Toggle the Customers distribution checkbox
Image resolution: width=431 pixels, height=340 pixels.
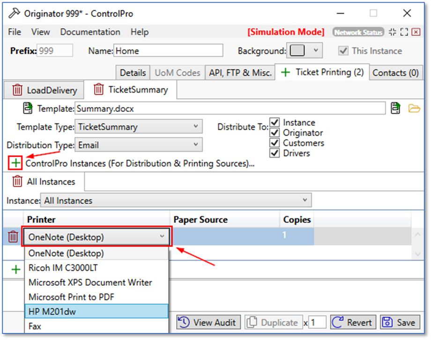click(275, 143)
